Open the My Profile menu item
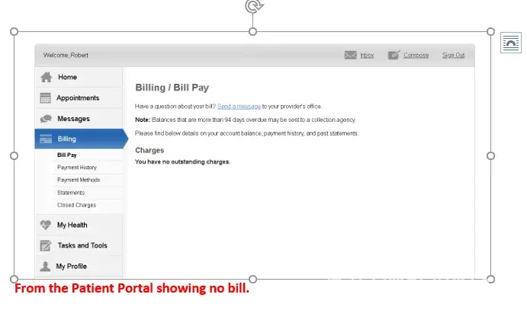This screenshot has width=527, height=320. click(79, 266)
